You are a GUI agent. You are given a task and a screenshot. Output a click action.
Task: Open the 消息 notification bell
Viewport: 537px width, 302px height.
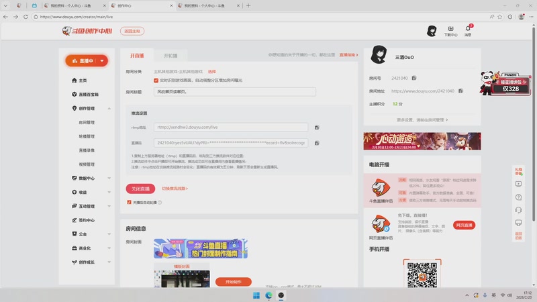[468, 31]
